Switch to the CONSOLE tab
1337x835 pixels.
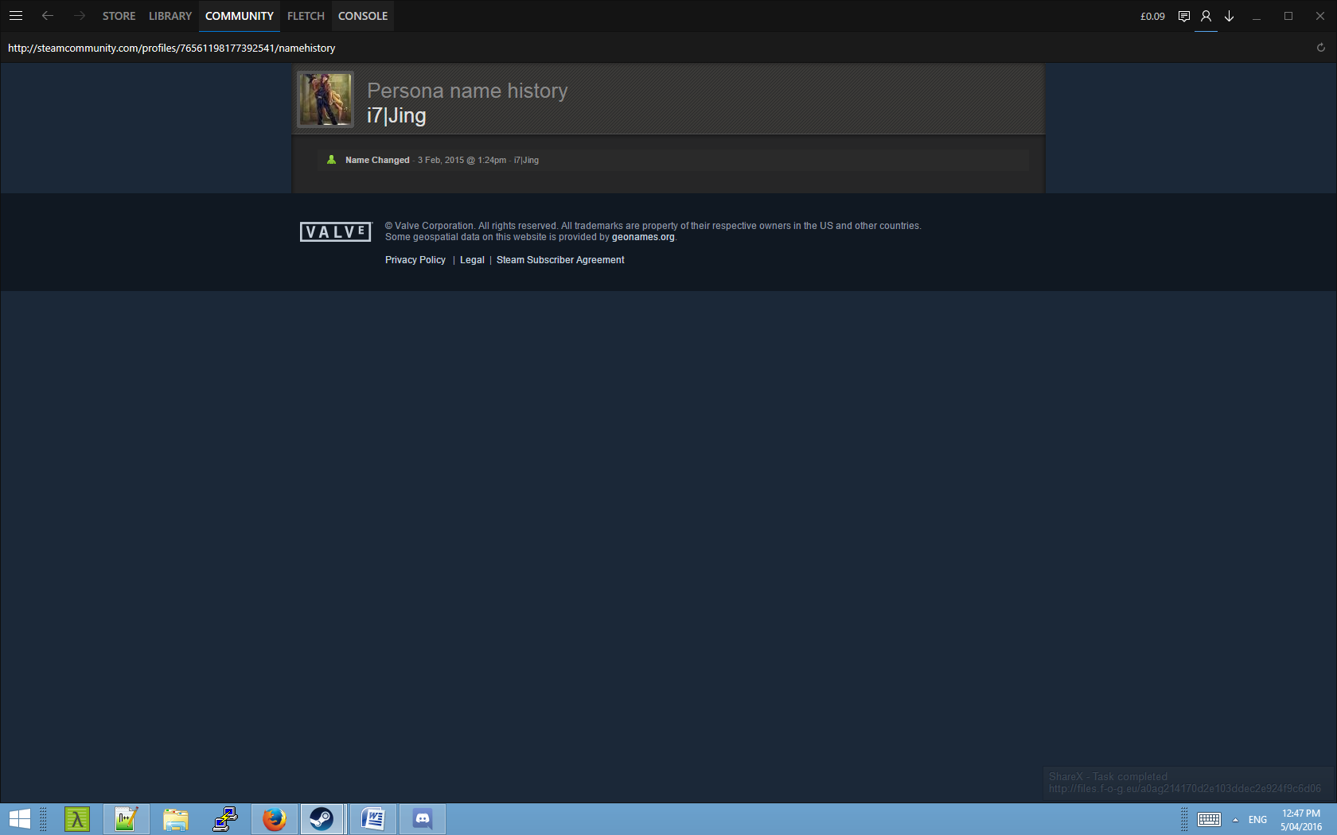(x=363, y=16)
